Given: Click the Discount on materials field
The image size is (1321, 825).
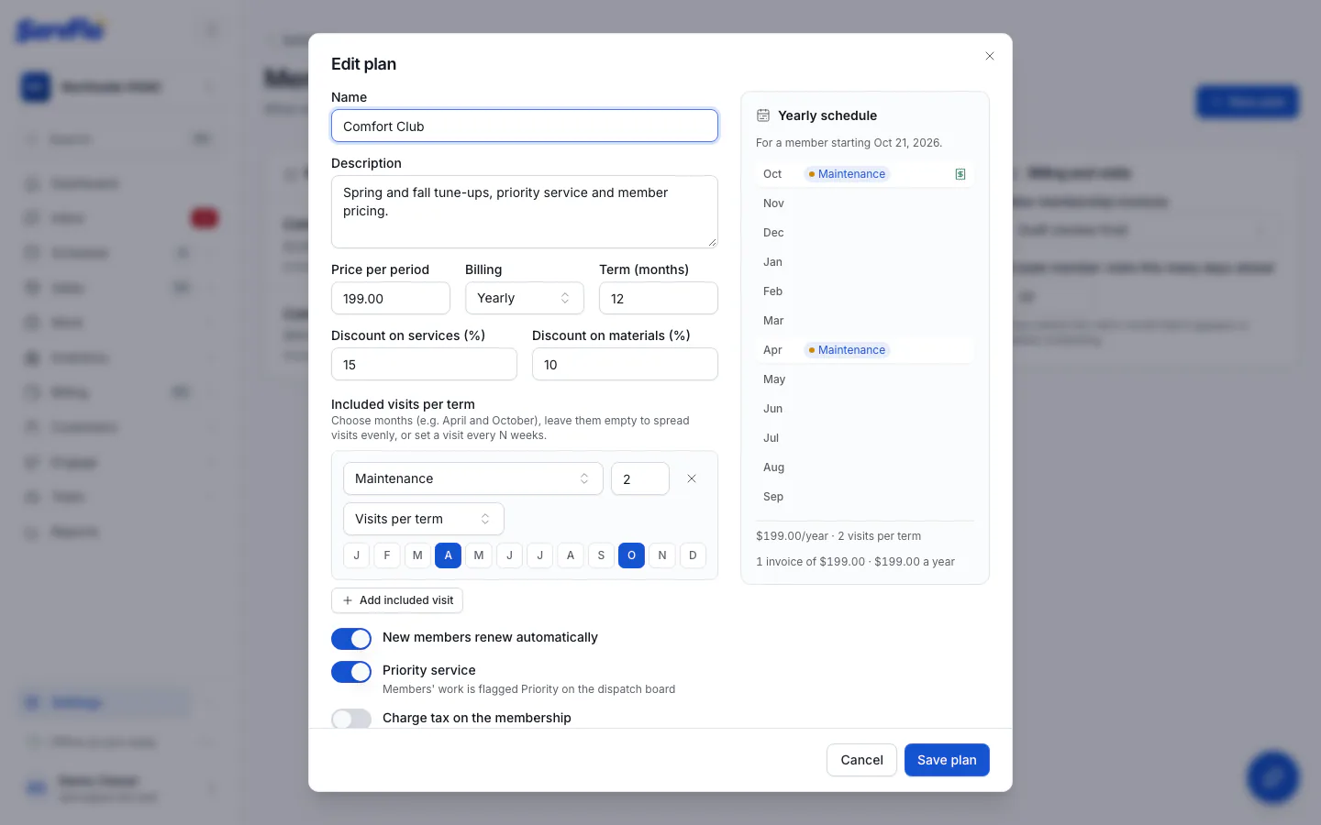Looking at the screenshot, I should [625, 364].
